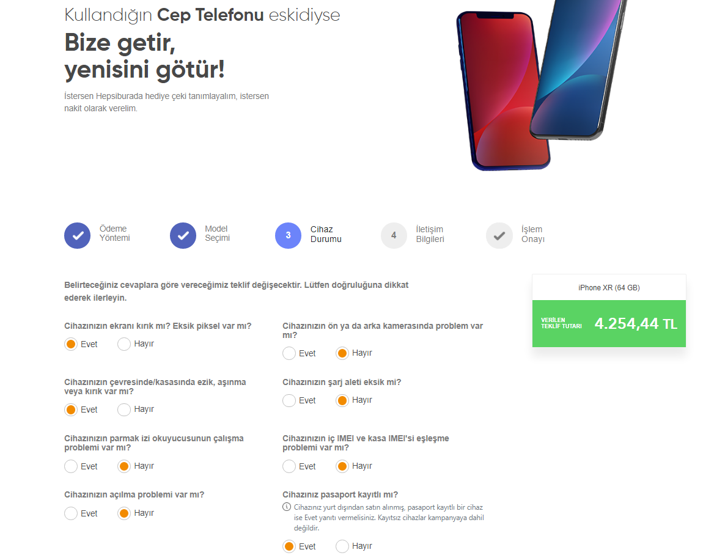Screen dimensions: 714x558
Task: Choose Evet for power-on problem question
Action: [x=71, y=513]
